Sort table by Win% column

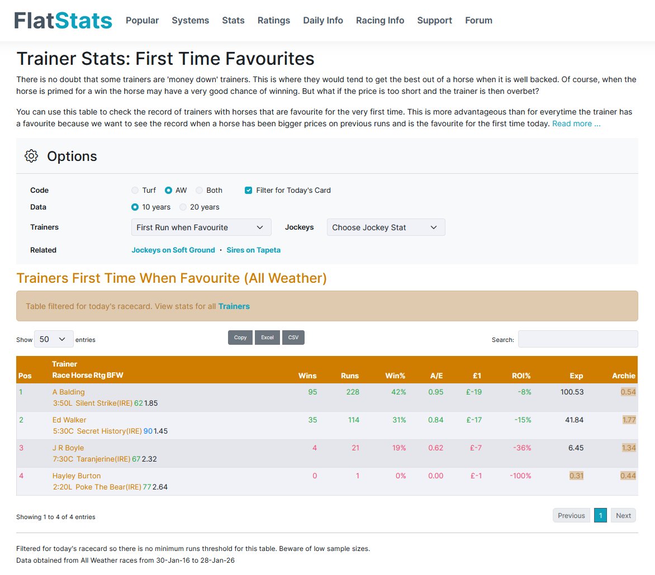coord(395,376)
